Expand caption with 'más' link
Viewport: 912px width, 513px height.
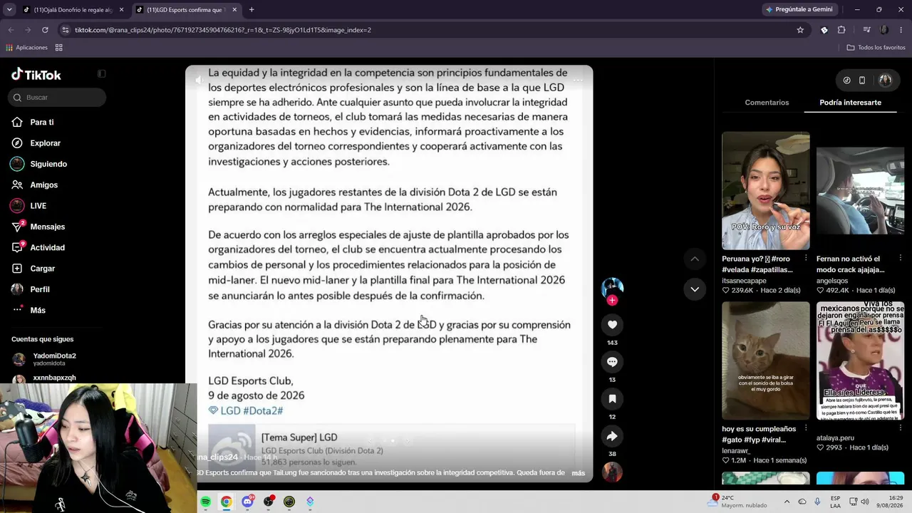578,473
